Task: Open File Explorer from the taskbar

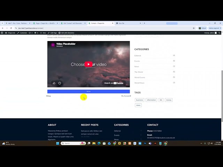Action: pyautogui.click(x=94, y=143)
